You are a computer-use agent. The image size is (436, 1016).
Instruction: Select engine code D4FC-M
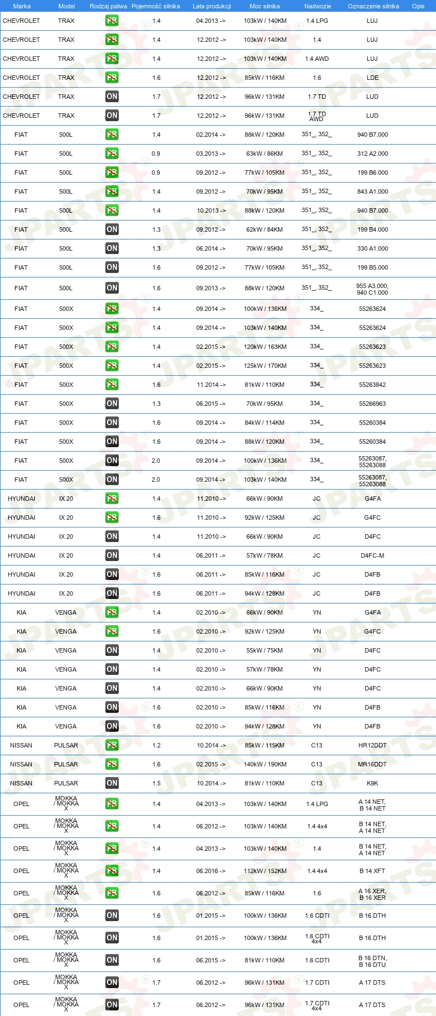click(x=372, y=555)
